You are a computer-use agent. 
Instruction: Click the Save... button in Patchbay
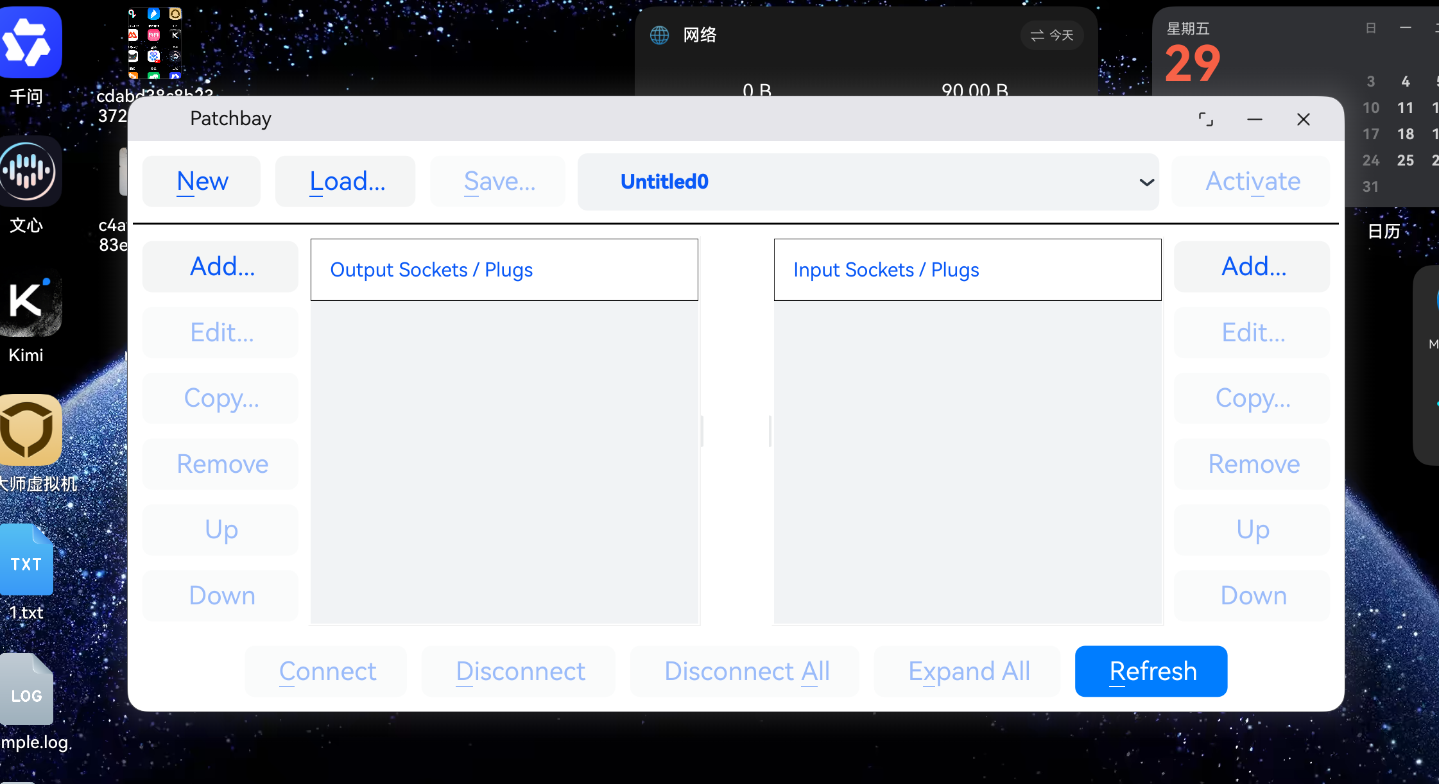coord(498,182)
